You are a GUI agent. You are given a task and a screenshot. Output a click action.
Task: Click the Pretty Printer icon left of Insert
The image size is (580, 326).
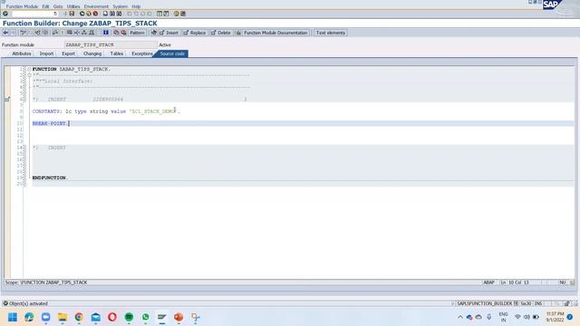(x=154, y=33)
